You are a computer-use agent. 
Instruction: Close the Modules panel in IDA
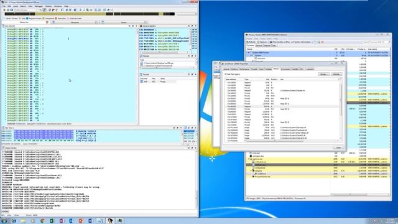pos(195,56)
